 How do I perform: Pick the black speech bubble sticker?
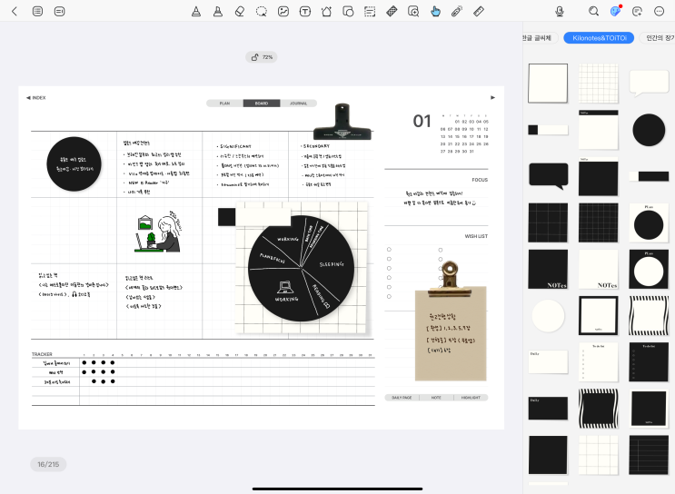(x=548, y=176)
